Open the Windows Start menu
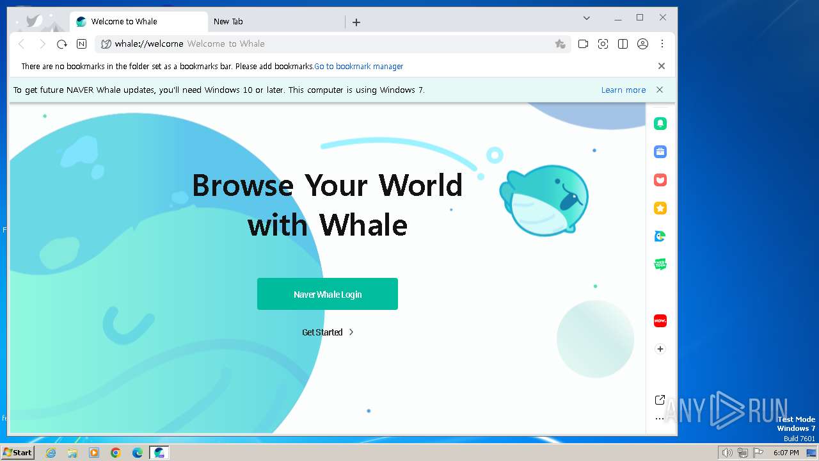The image size is (819, 461). (17, 453)
